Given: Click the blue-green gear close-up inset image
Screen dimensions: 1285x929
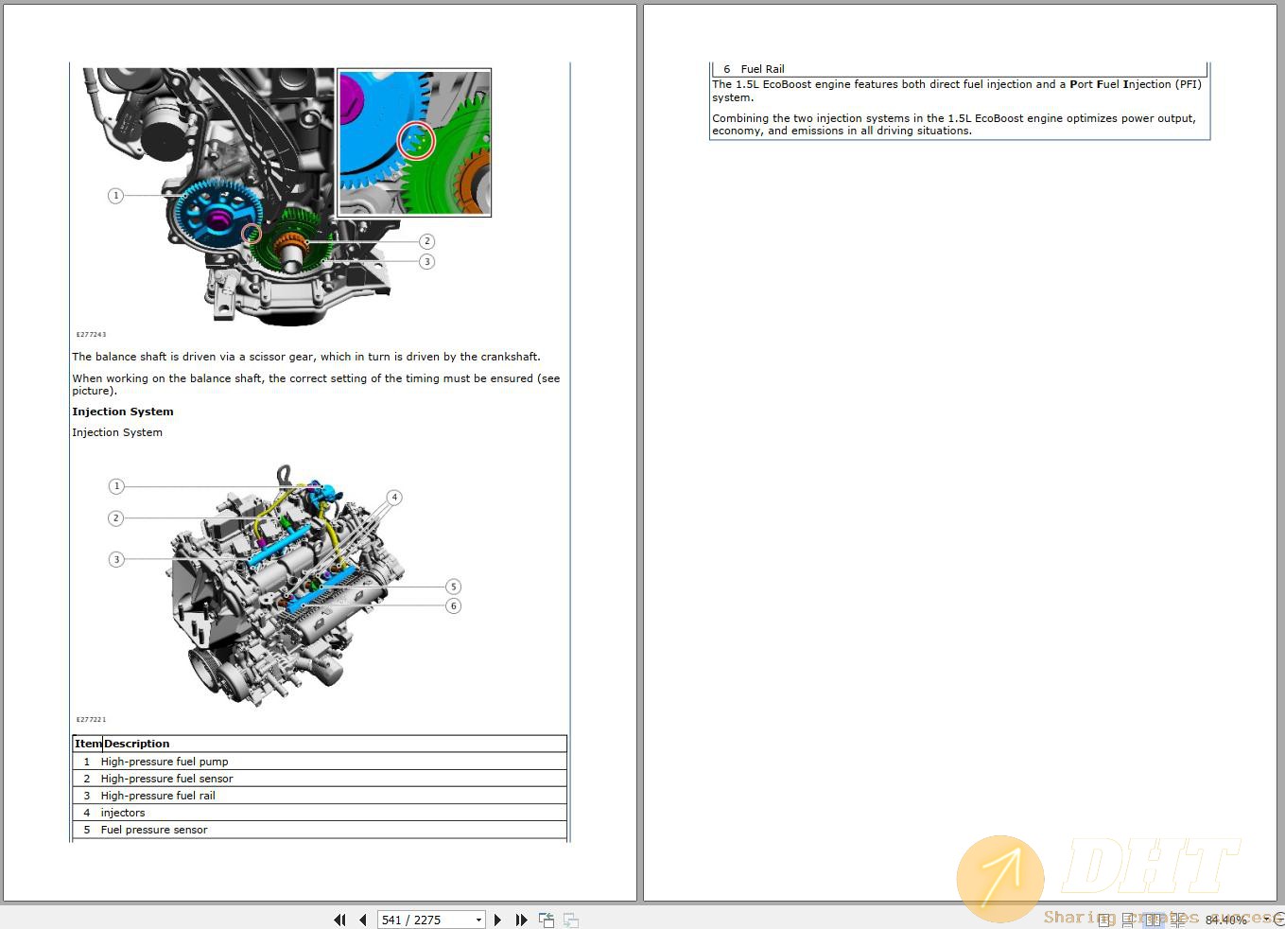Looking at the screenshot, I should pyautogui.click(x=414, y=143).
